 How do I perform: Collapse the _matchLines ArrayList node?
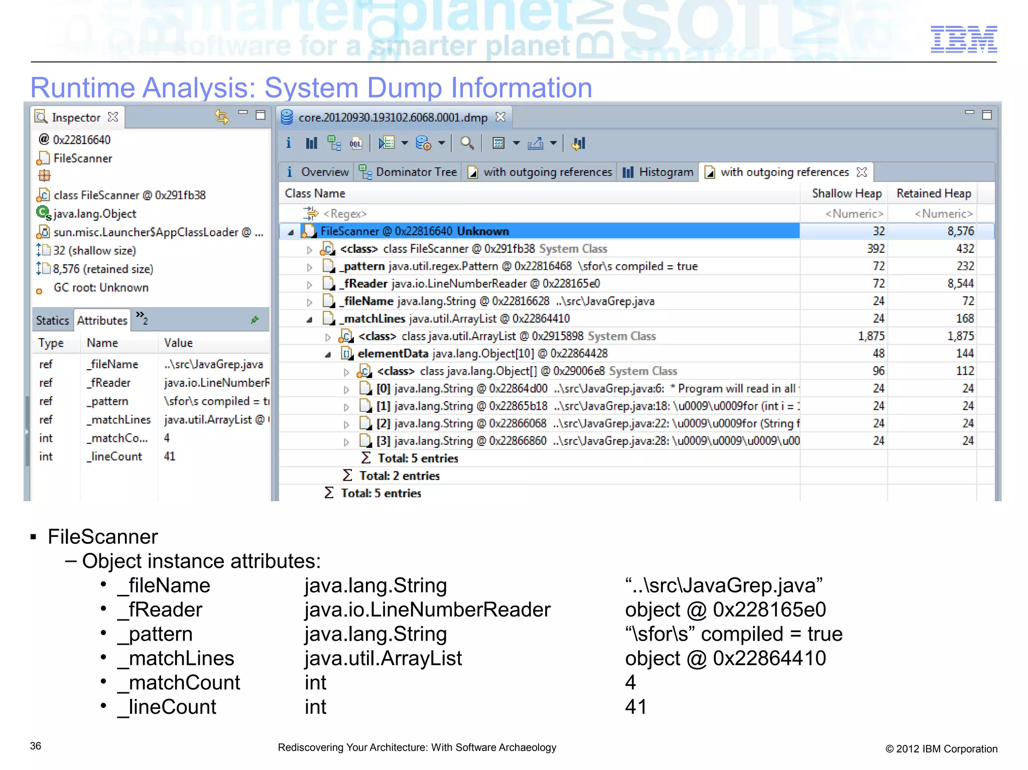coord(309,320)
